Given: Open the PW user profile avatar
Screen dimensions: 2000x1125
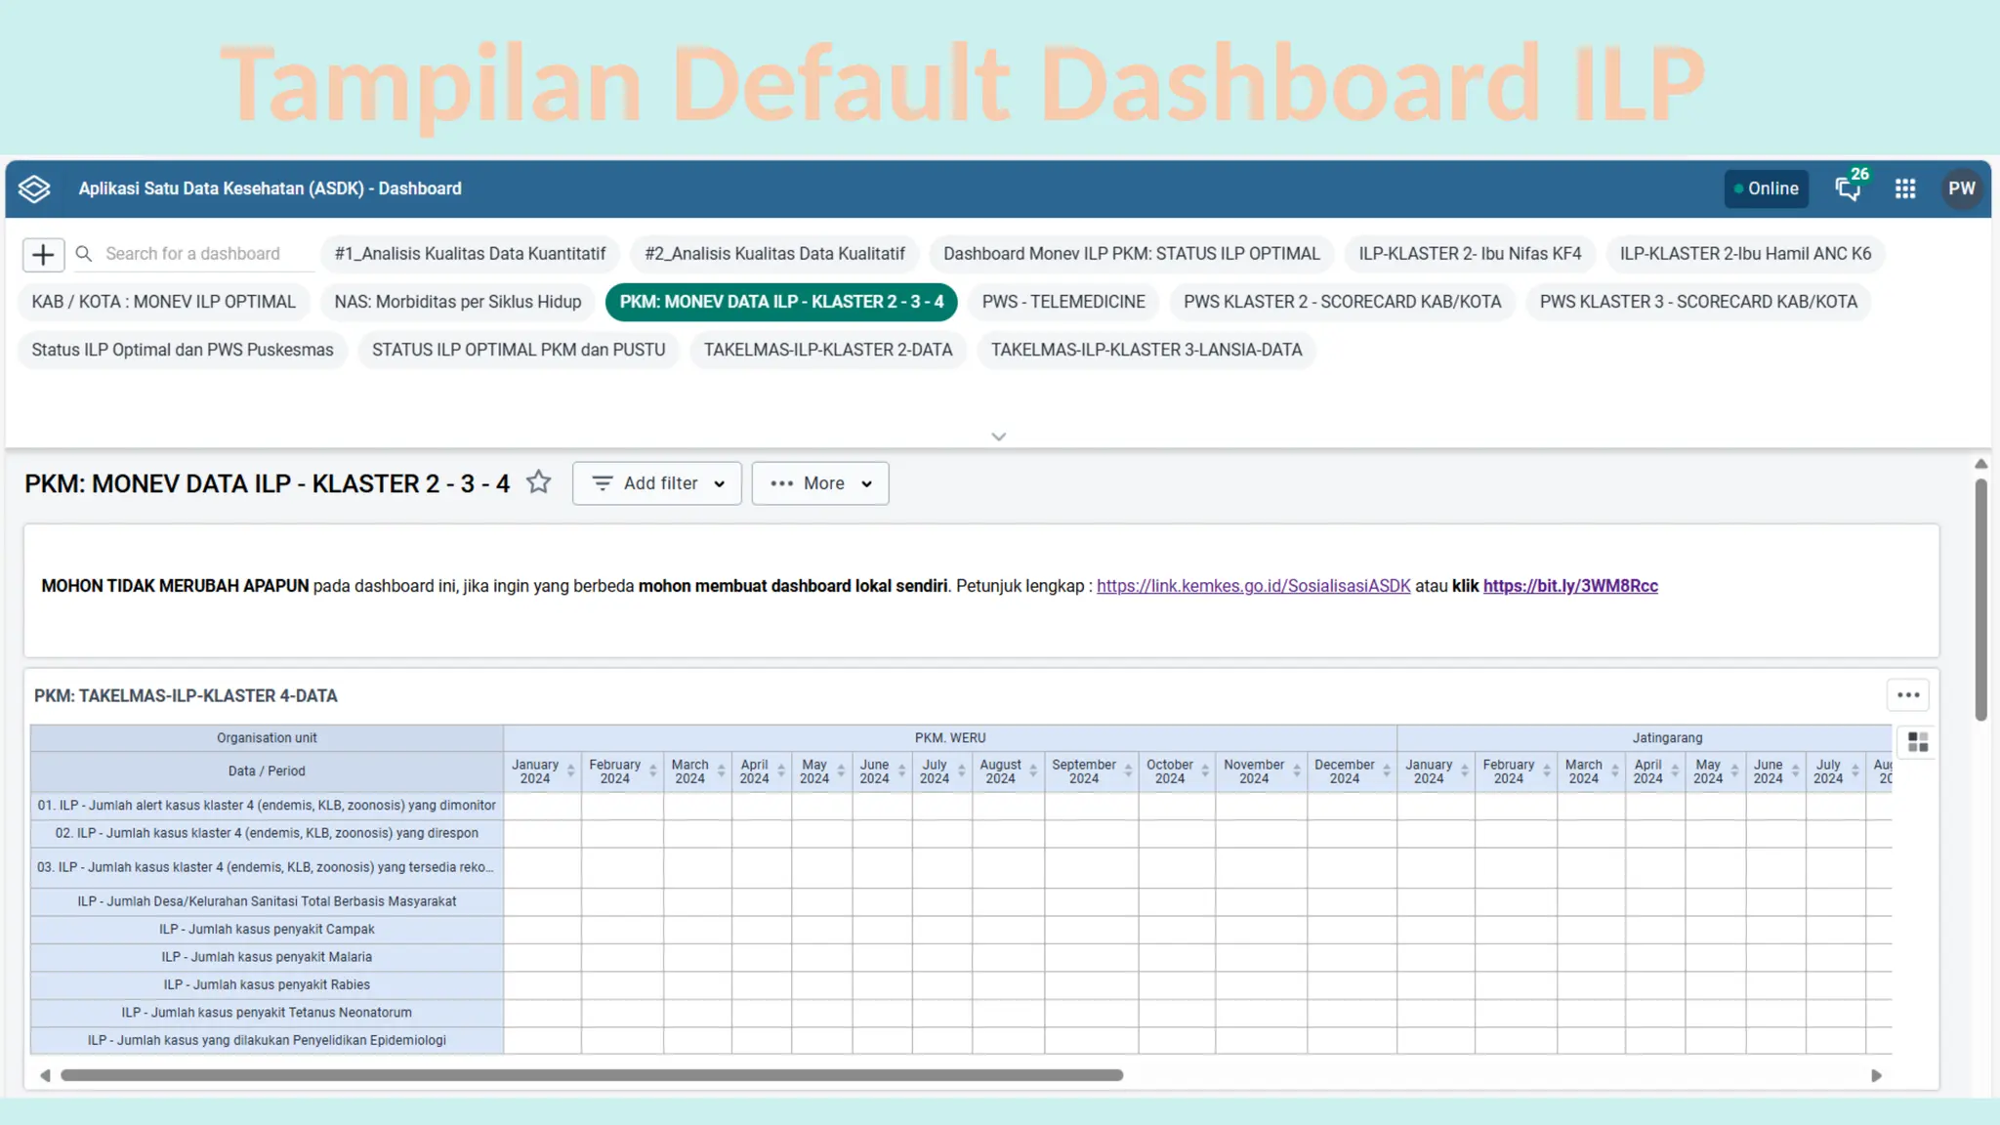Looking at the screenshot, I should (x=1962, y=188).
